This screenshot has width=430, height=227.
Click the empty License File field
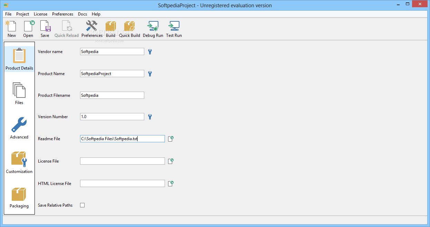point(123,161)
